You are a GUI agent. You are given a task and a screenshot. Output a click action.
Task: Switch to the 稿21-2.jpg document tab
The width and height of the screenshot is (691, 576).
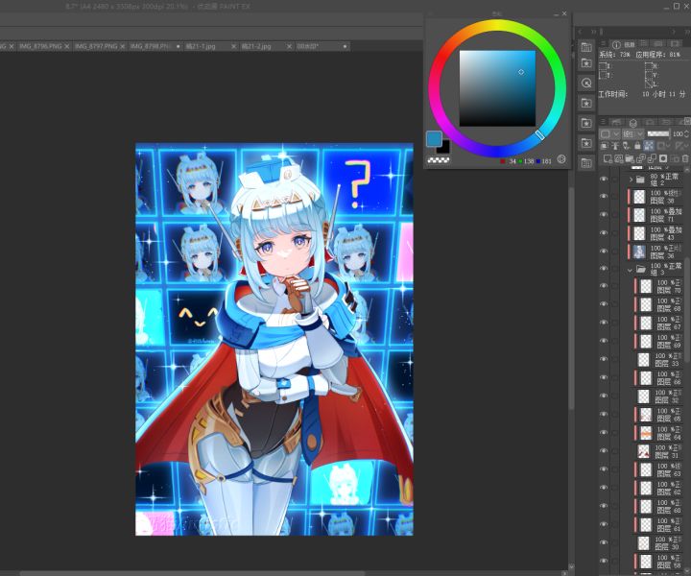click(256, 46)
